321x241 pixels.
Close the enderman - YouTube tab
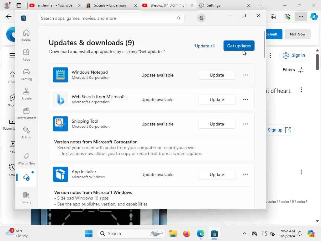coord(79,6)
